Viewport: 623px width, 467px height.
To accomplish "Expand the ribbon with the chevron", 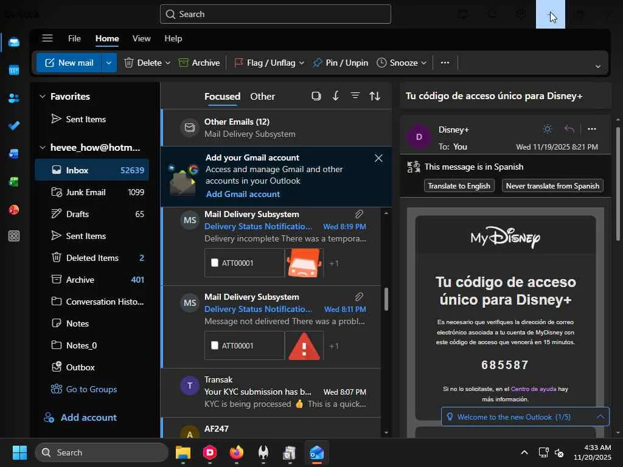I will (597, 66).
